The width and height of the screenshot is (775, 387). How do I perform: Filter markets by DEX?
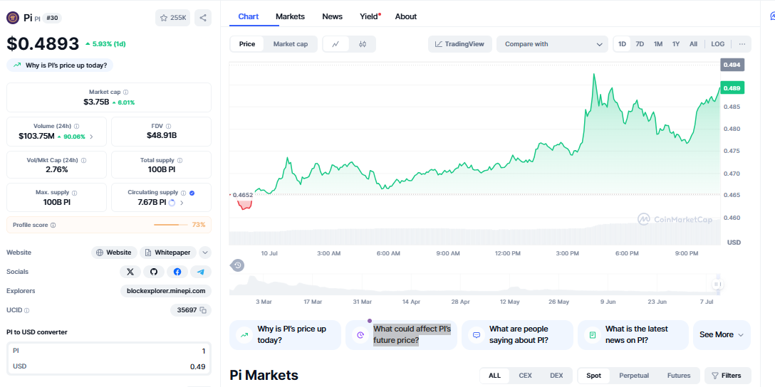(556, 376)
